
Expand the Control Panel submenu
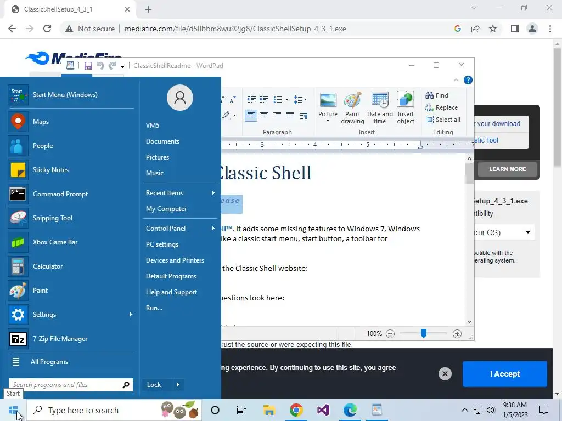(x=213, y=229)
